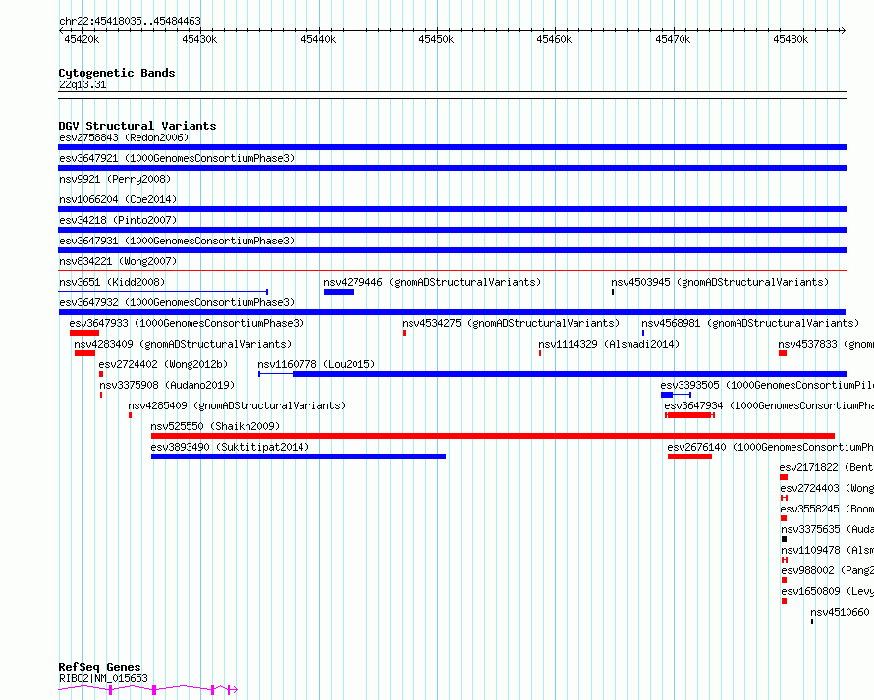This screenshot has height=700, width=874.
Task: Select the 22q13.31 band label
Action: [x=82, y=84]
